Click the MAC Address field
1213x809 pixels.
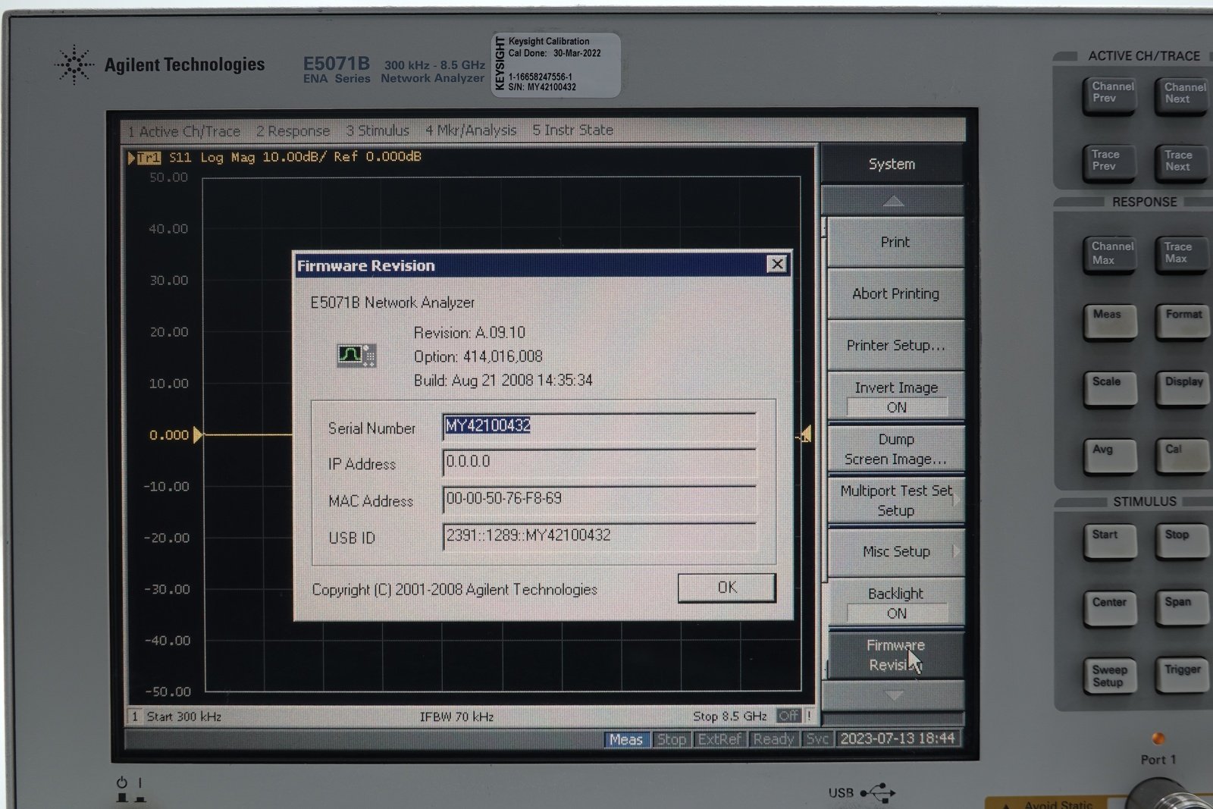599,499
